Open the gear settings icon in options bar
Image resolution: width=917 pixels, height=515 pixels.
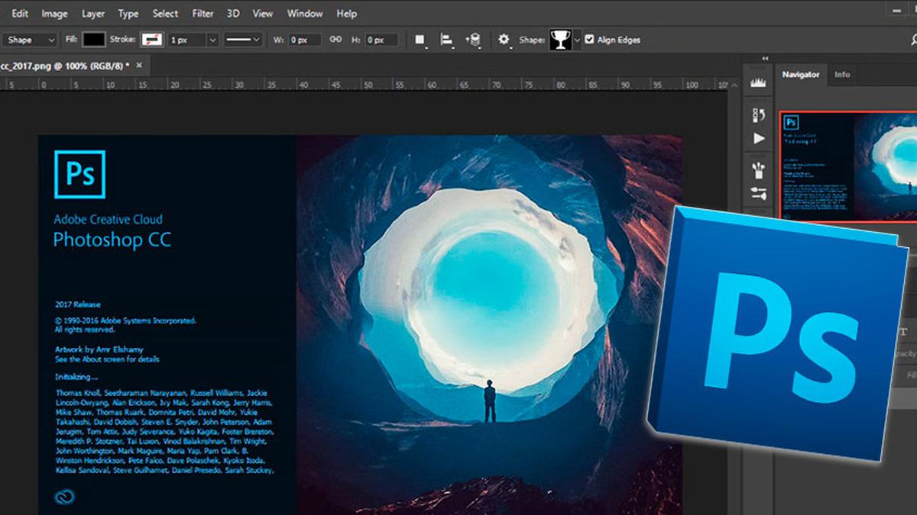(x=504, y=40)
